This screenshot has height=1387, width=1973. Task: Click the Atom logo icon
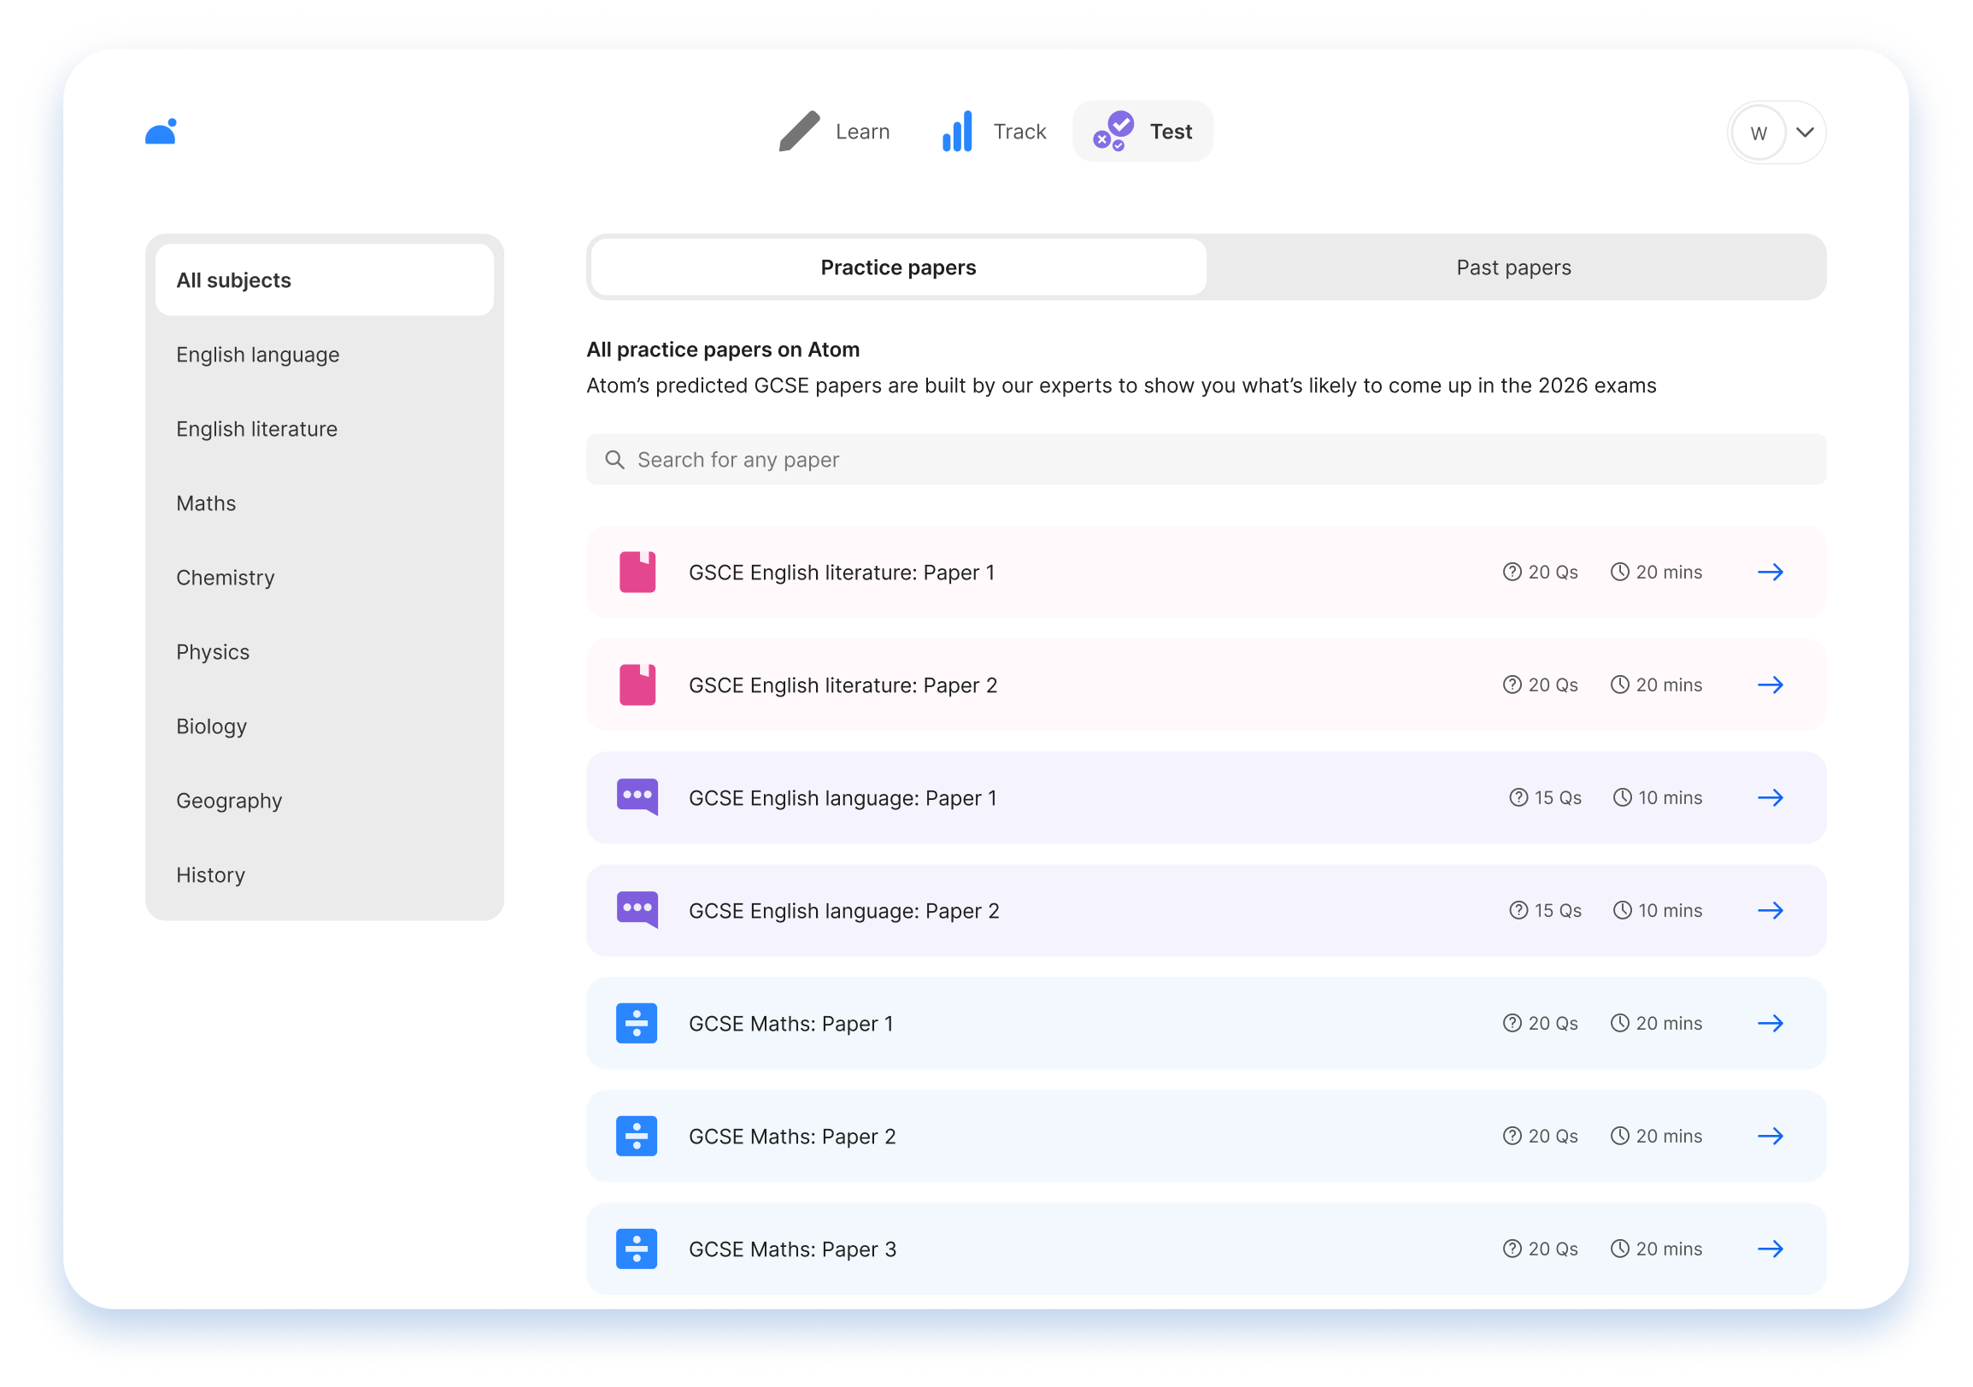(161, 132)
